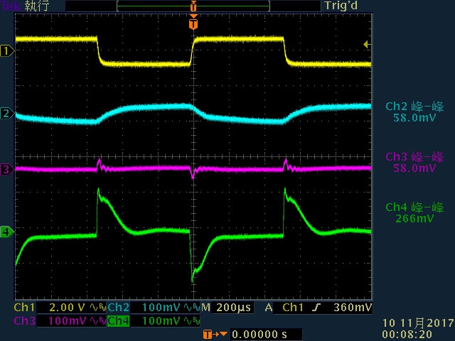Click the Channel 2 cyan ground marker
Viewport: 455px width, 341px height.
point(7,114)
